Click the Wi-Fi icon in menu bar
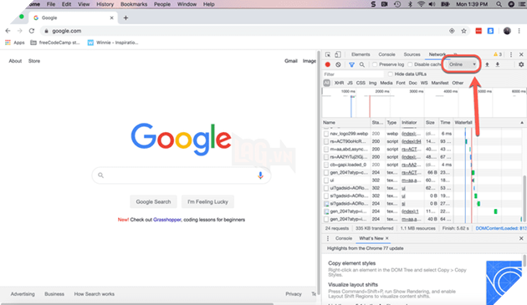Screen dimensions: 527x305 pyautogui.click(x=421, y=4)
